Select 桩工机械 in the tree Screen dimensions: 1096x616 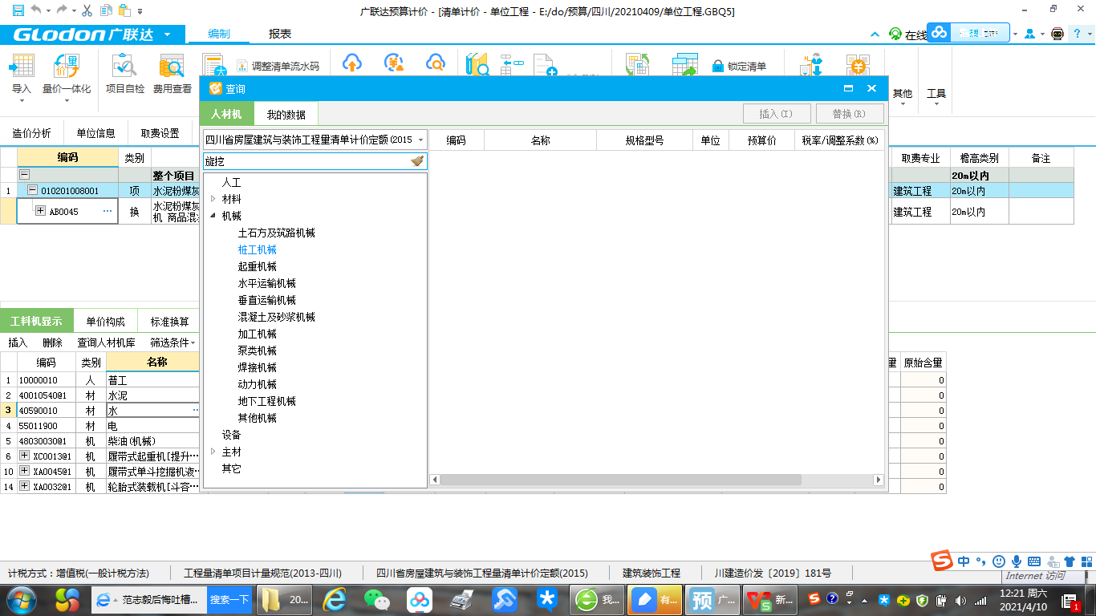[258, 249]
